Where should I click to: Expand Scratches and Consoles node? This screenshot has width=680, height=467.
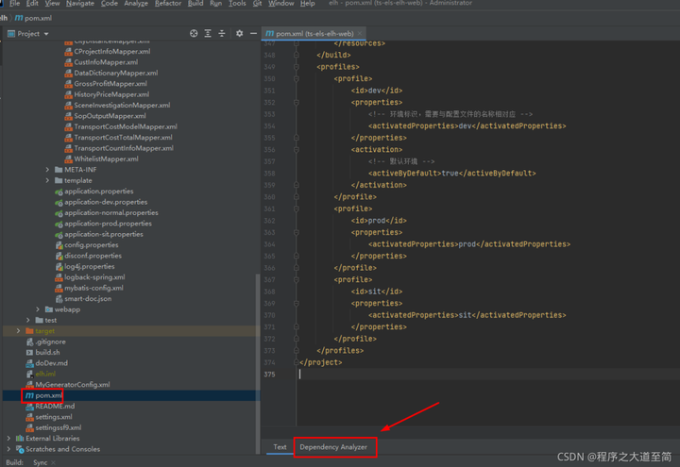coord(9,449)
